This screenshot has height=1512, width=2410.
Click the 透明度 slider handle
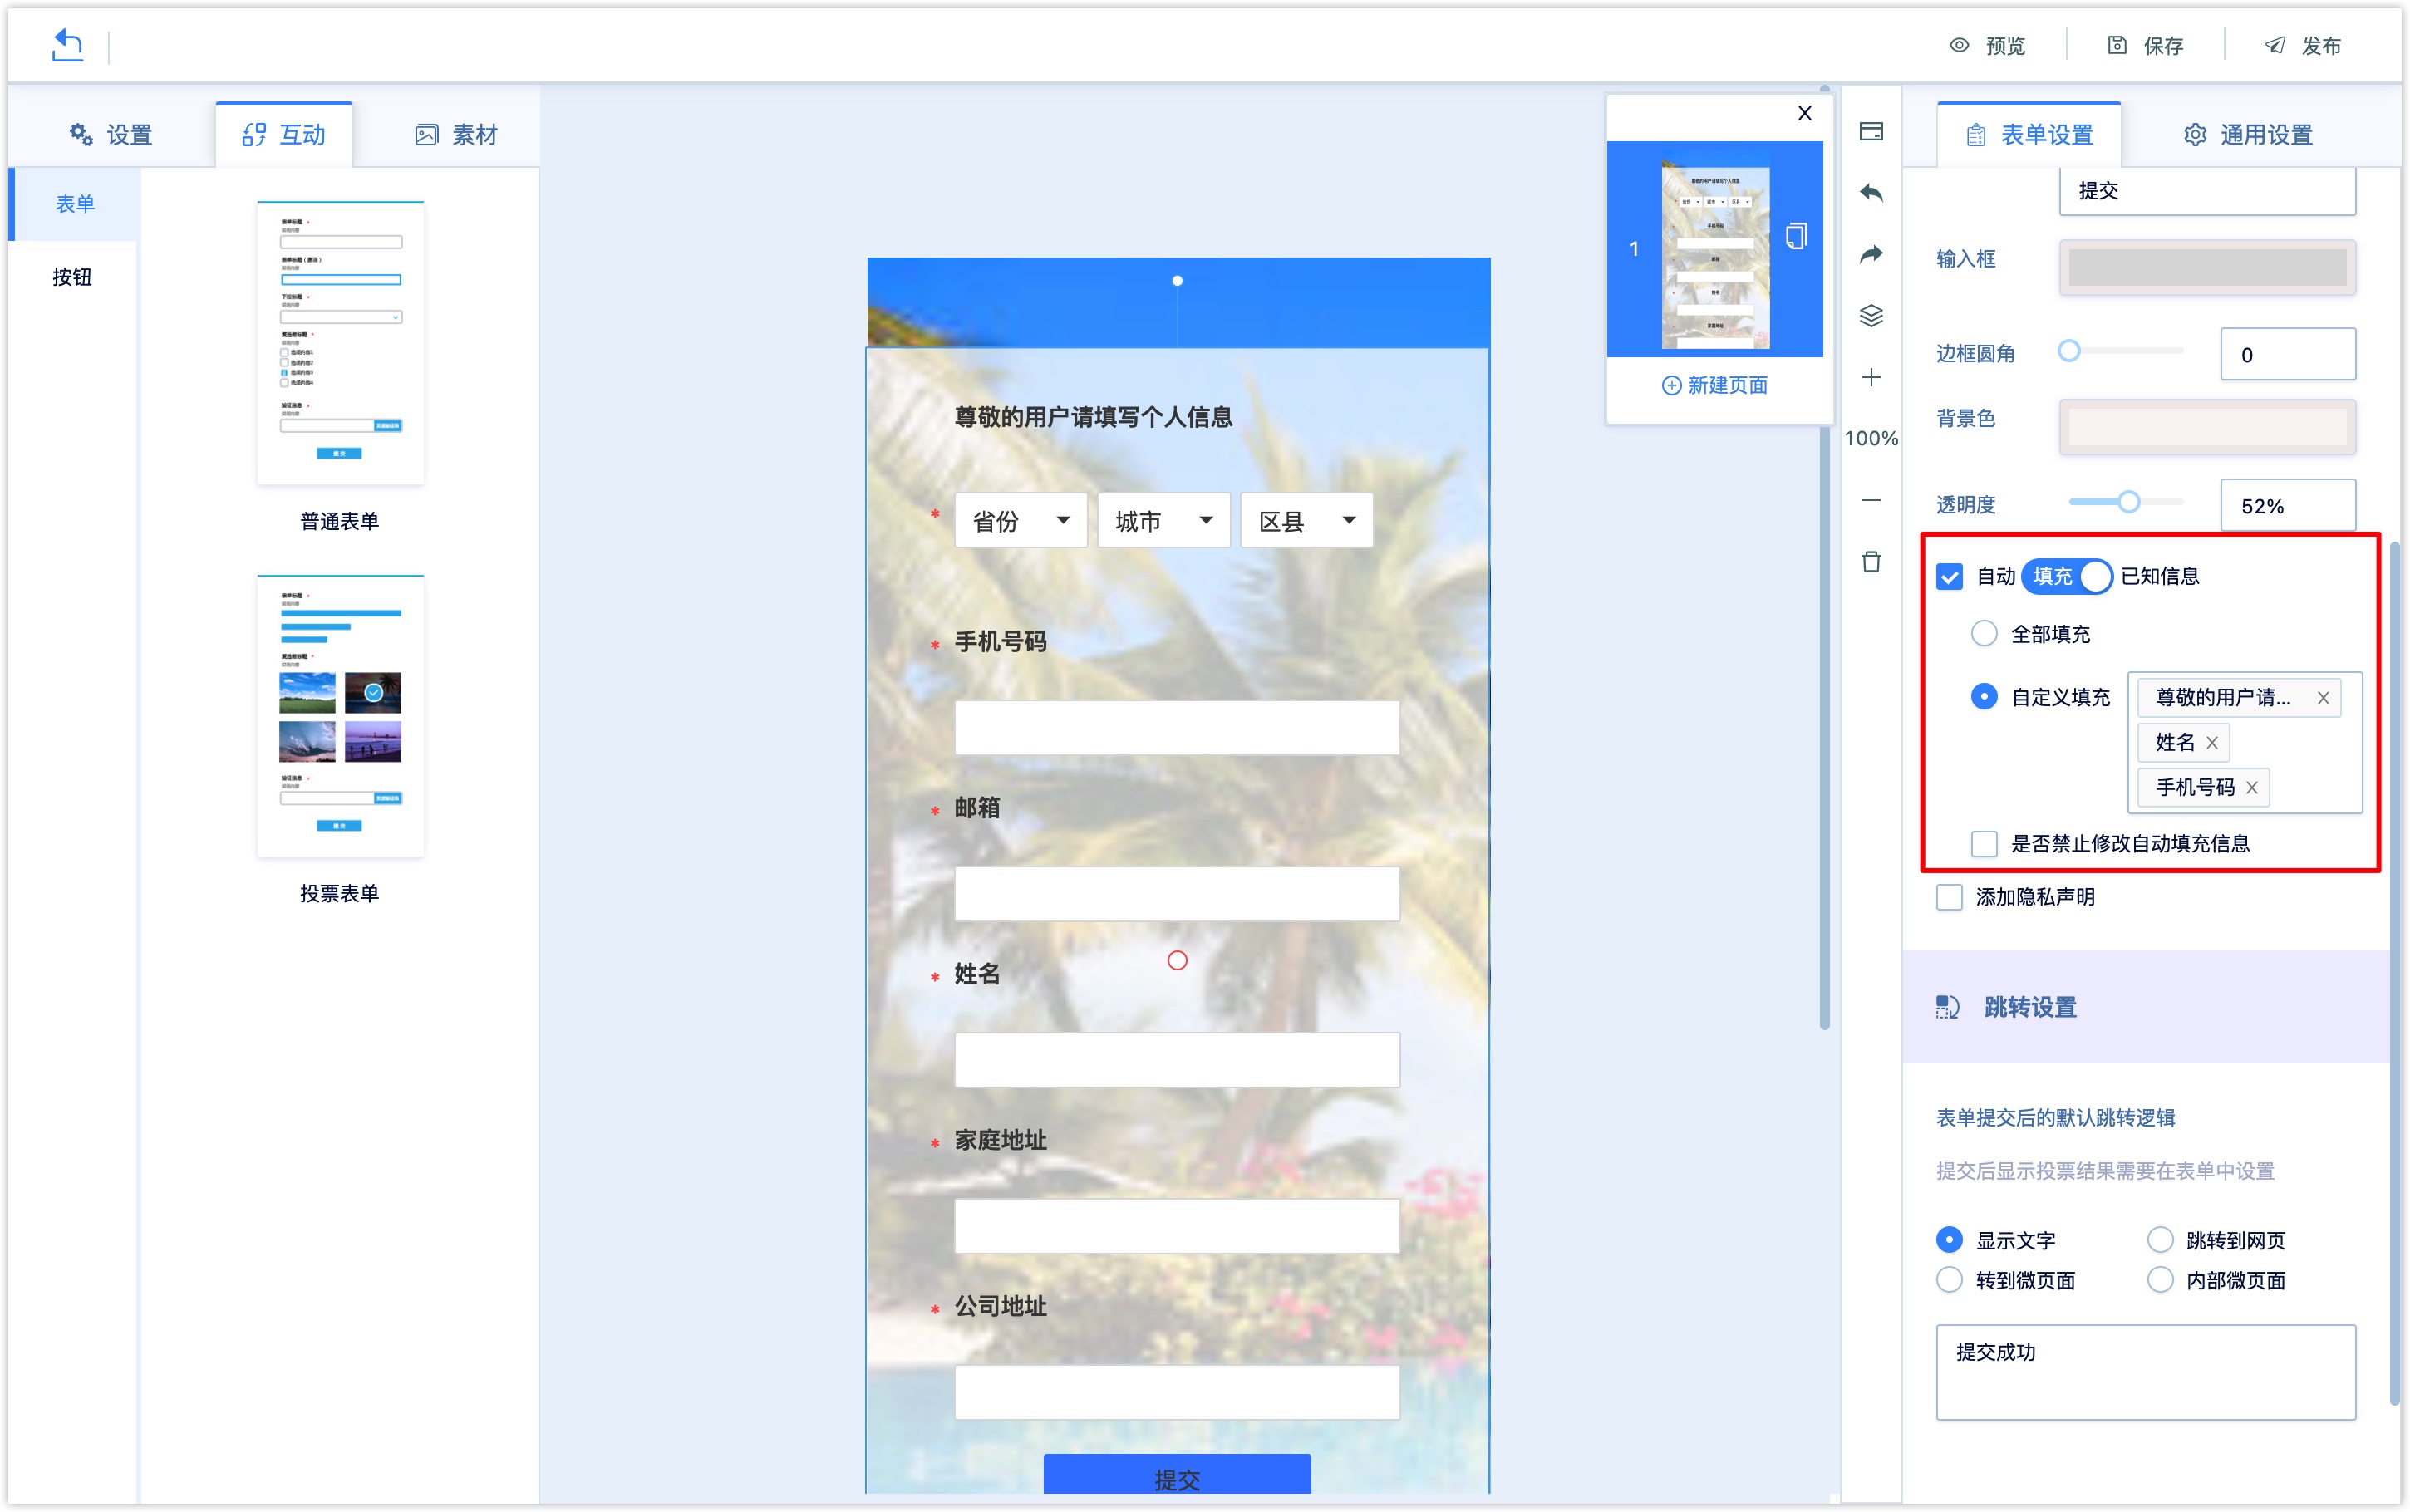tap(2129, 502)
